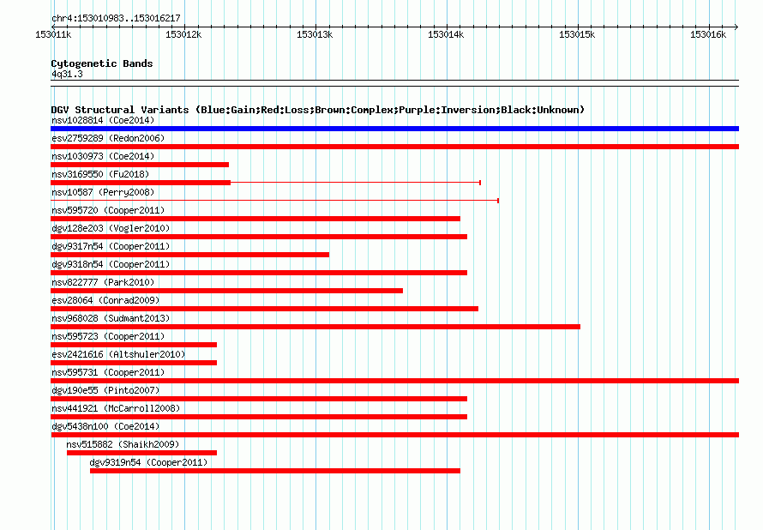Image resolution: width=763 pixels, height=530 pixels.
Task: Open the esv2759289 (Redon2006) variant label
Action: point(108,138)
